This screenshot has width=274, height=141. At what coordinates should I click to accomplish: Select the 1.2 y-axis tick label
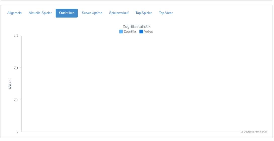pyautogui.click(x=16, y=36)
